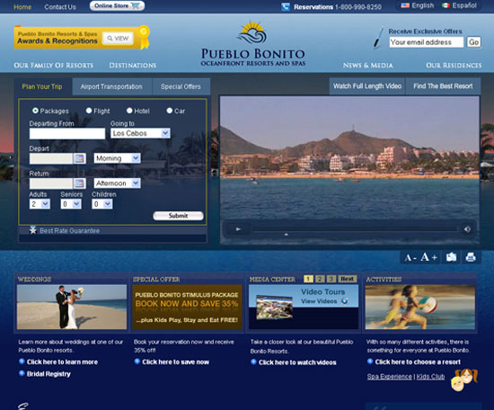Image resolution: width=494 pixels, height=410 pixels.
Task: Choose the Car radio option
Action: 170,111
